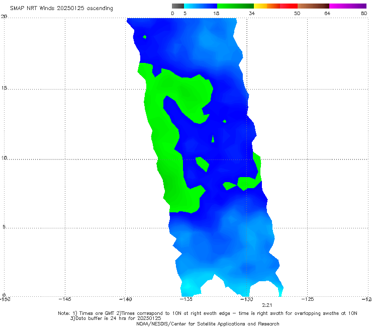The width and height of the screenshot is (372, 327).
Task: Click the latitude "15" axis label
Action: (x=4, y=88)
